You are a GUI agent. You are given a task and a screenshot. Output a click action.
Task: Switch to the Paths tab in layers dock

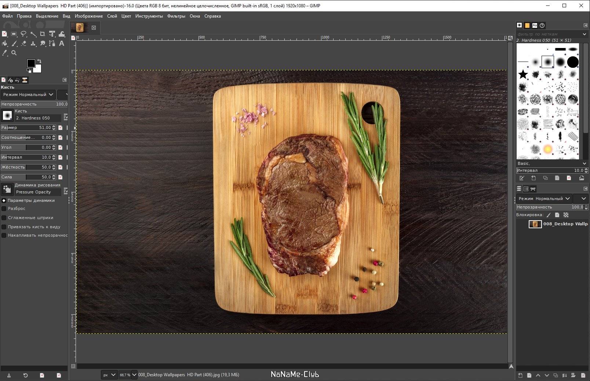pos(533,189)
